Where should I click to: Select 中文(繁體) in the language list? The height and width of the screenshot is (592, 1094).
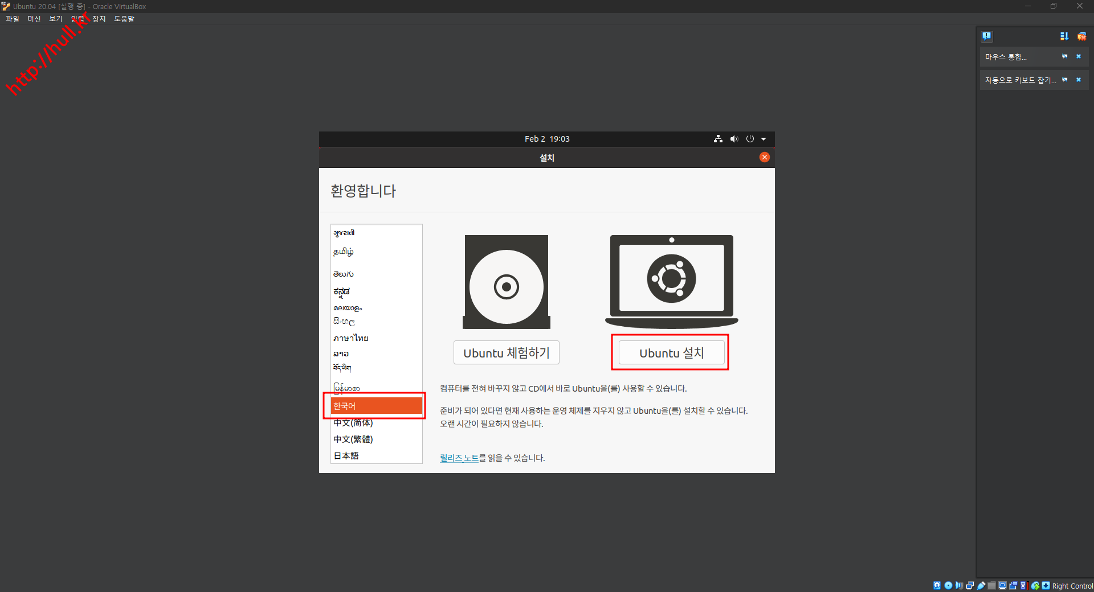pyautogui.click(x=377, y=439)
